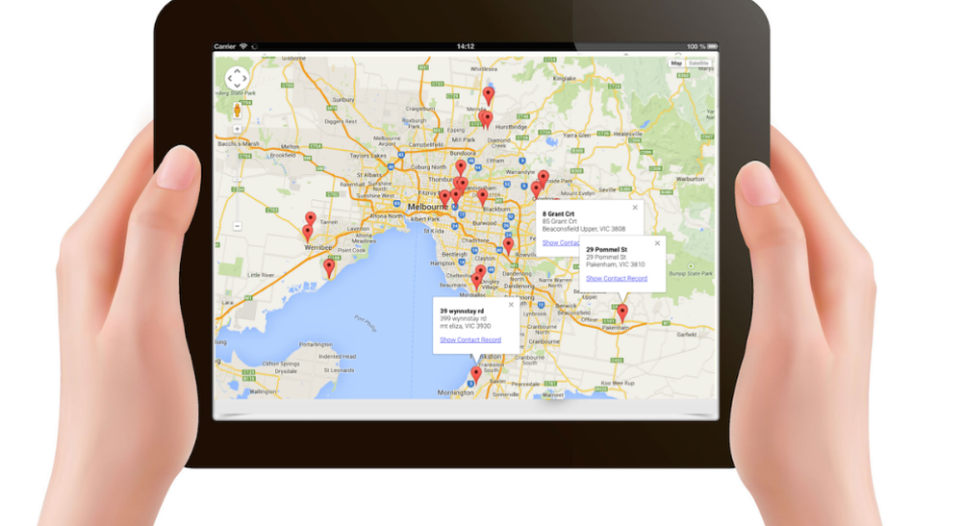Open Show Contact Record for 39 wynnstay rd
This screenshot has height=526, width=962.
(470, 339)
